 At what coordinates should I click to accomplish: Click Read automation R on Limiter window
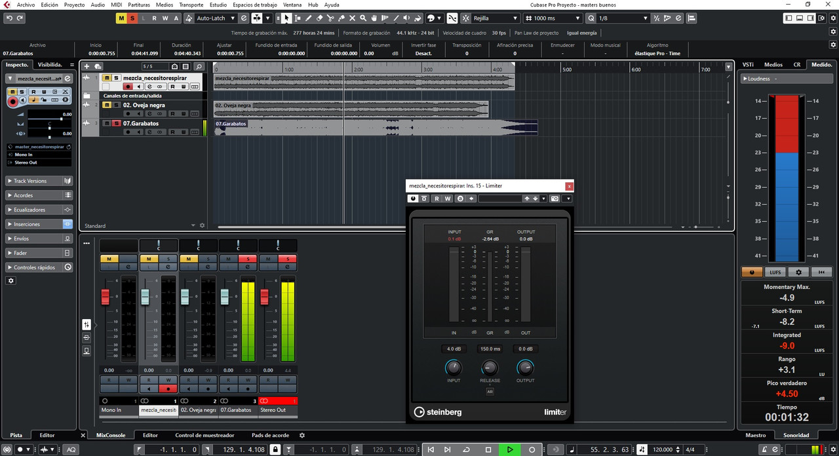point(437,199)
